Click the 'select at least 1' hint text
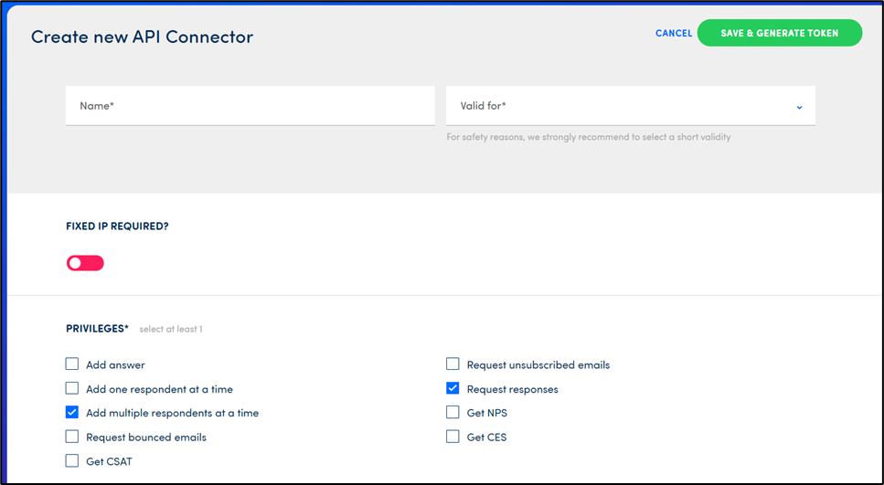This screenshot has width=884, height=485. (171, 329)
